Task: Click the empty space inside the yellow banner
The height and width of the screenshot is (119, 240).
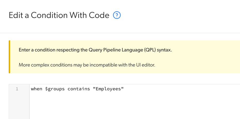Action: coord(206,57)
